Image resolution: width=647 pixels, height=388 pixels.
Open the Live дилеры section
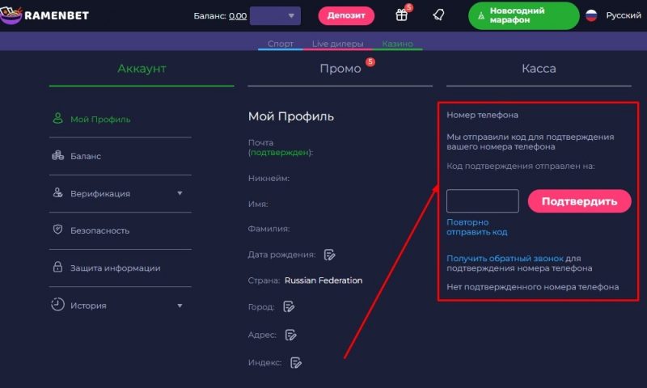pos(337,44)
